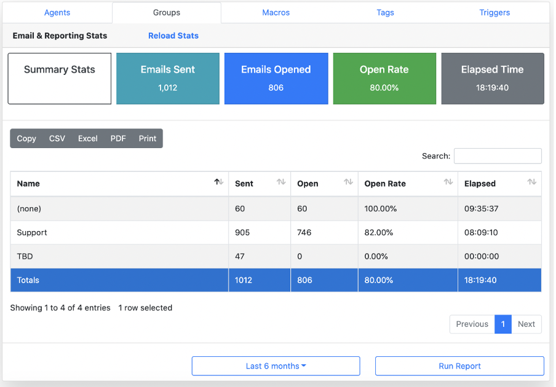Focus the Search input field
Screen dimensions: 556x387
coord(498,156)
